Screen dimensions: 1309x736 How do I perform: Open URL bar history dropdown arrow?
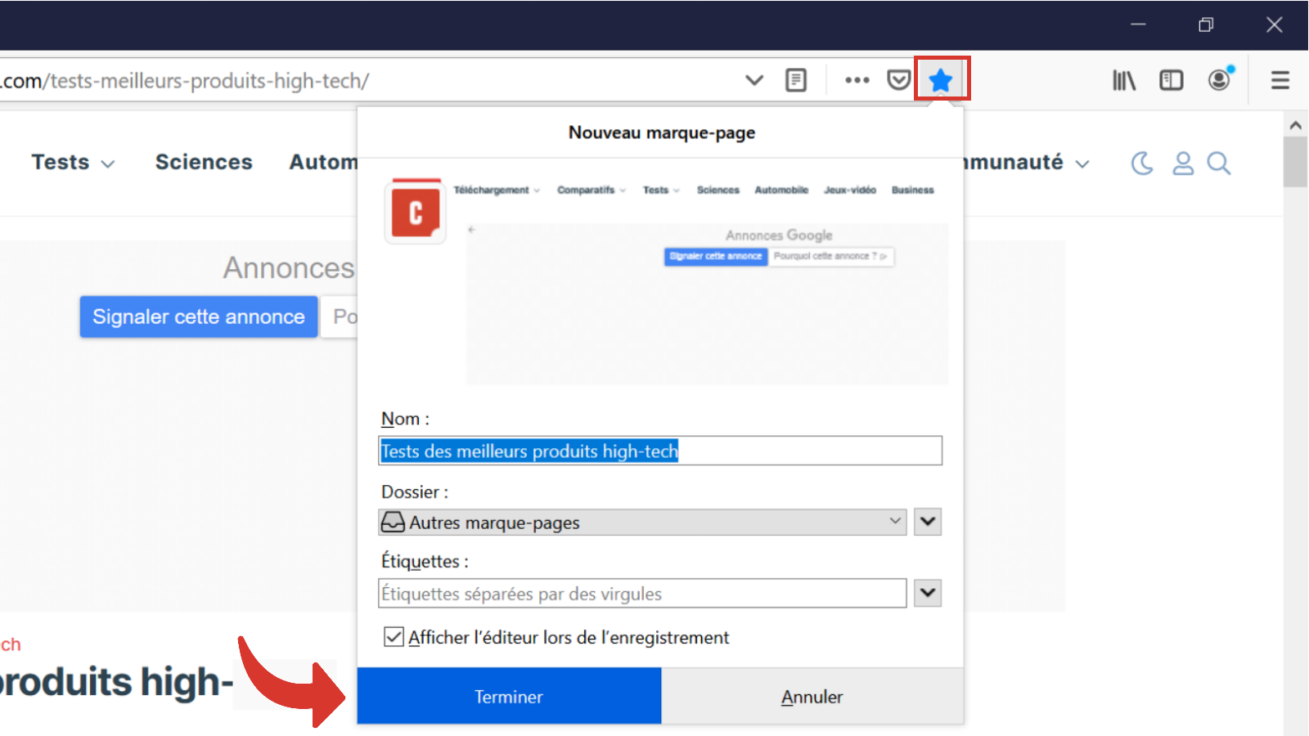[x=754, y=80]
